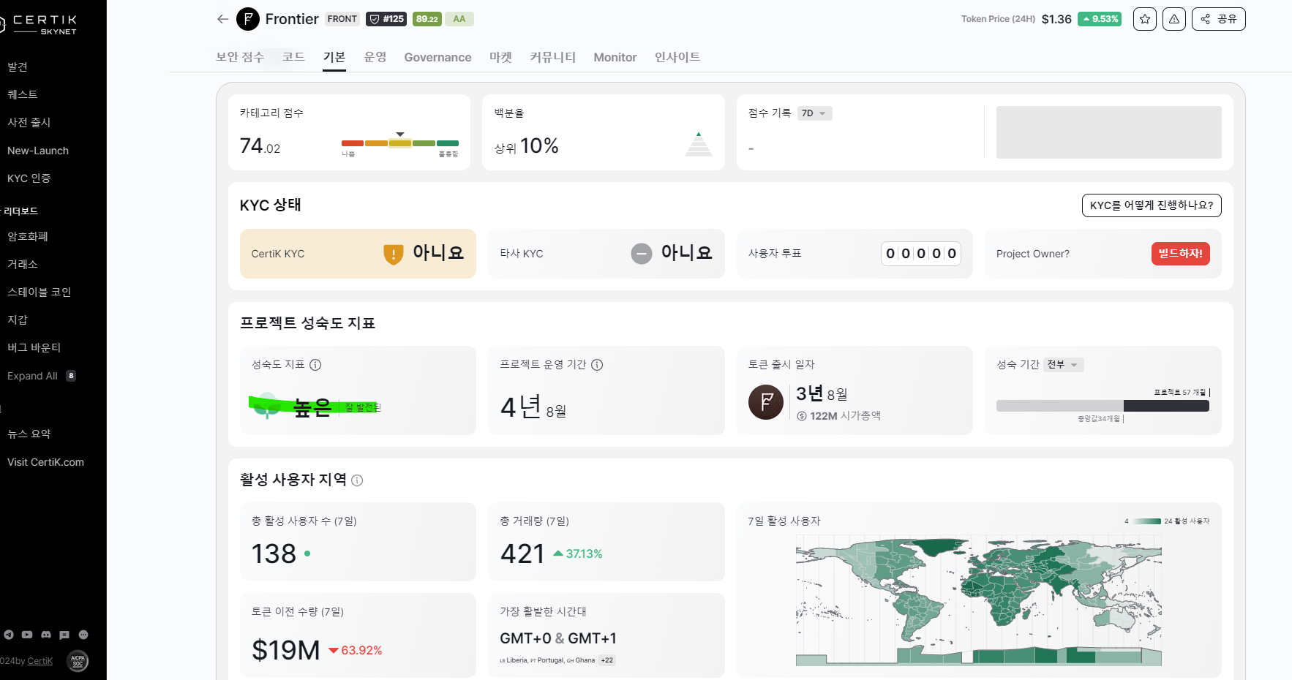Switch to the 마켓 tab
Viewport: 1292px width, 680px height.
click(500, 57)
